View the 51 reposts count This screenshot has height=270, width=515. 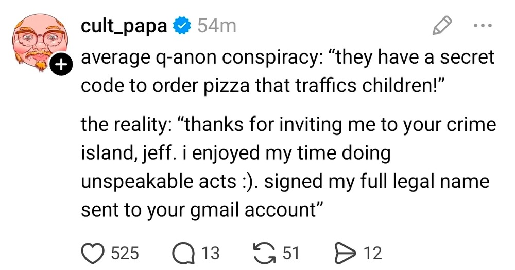(291, 253)
